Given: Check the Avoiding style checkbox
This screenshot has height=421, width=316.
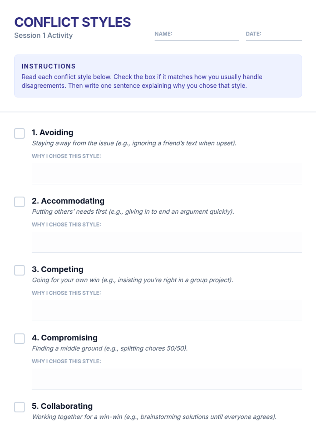Looking at the screenshot, I should pyautogui.click(x=19, y=133).
